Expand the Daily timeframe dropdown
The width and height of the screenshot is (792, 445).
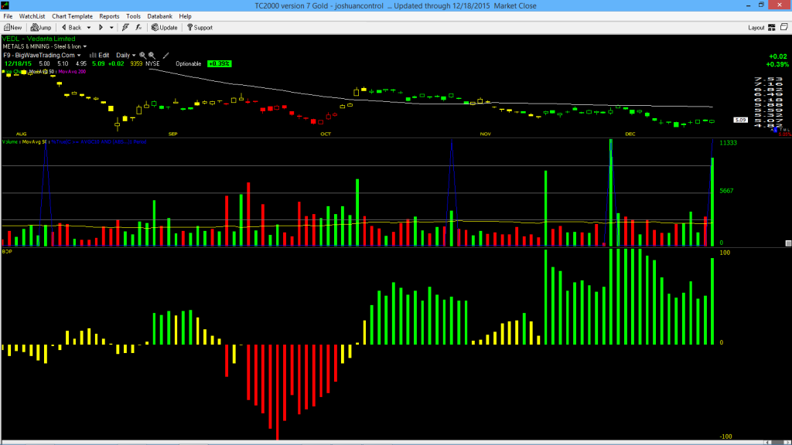point(126,56)
